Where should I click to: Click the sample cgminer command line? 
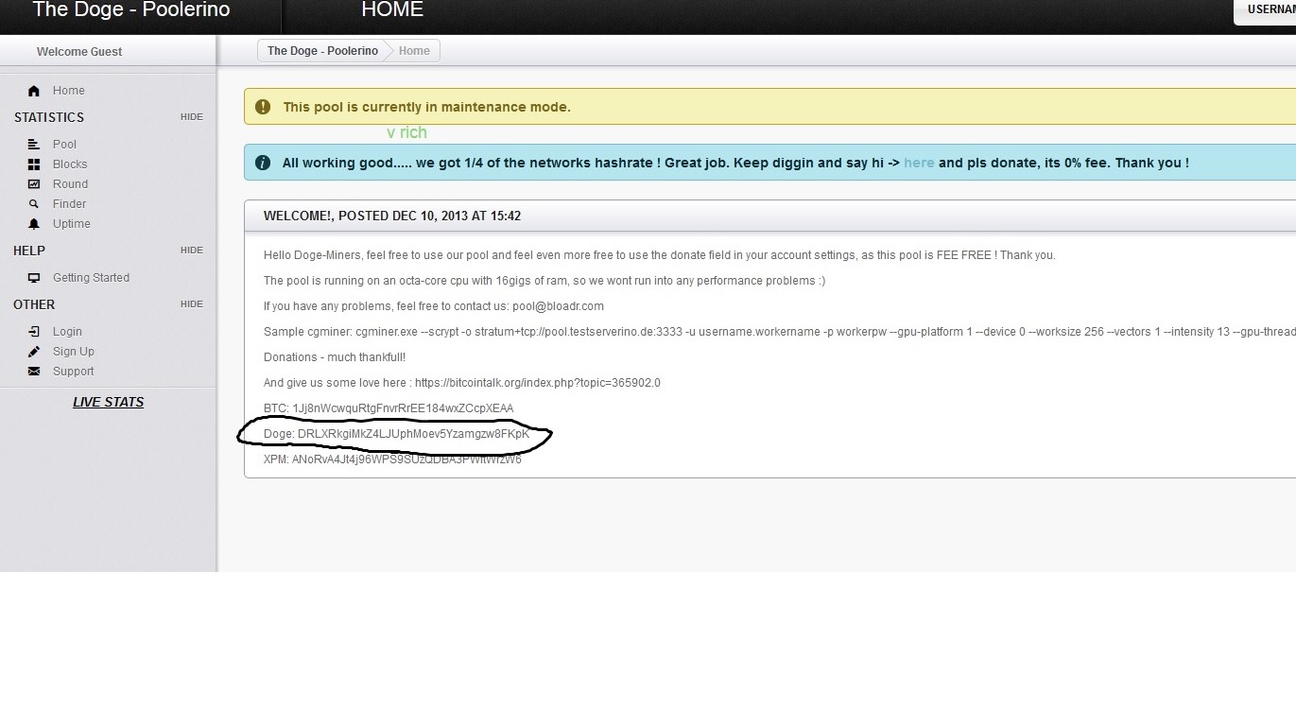point(780,332)
